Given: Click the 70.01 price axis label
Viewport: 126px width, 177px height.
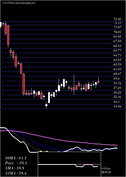Looking at the screenshot, I should [117, 32].
